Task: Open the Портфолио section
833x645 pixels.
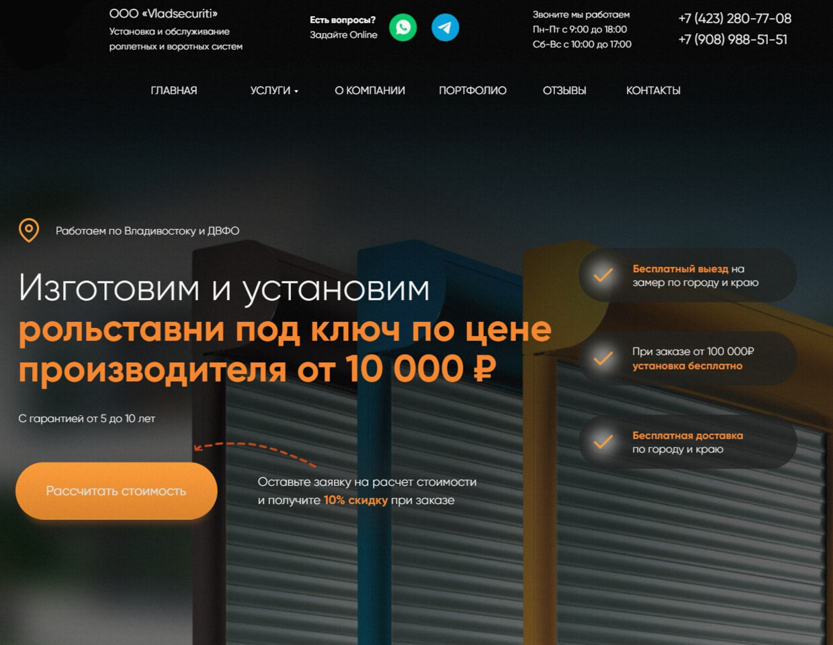Action: point(472,91)
